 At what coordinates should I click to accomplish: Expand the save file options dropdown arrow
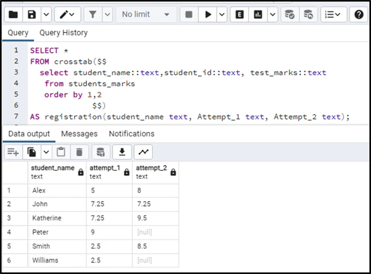coord(46,15)
